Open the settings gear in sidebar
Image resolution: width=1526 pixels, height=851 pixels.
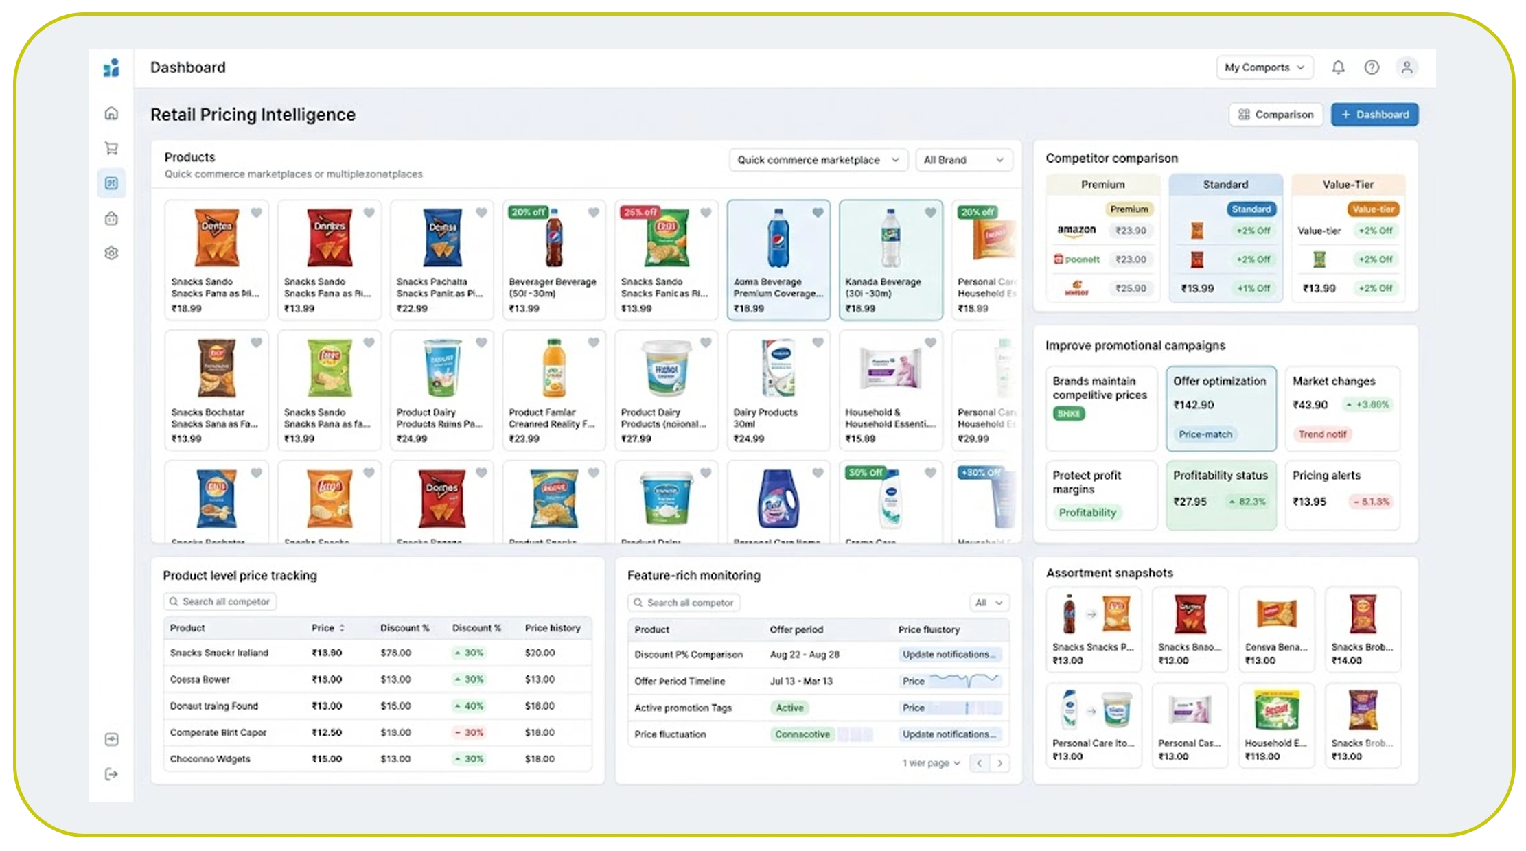point(111,253)
